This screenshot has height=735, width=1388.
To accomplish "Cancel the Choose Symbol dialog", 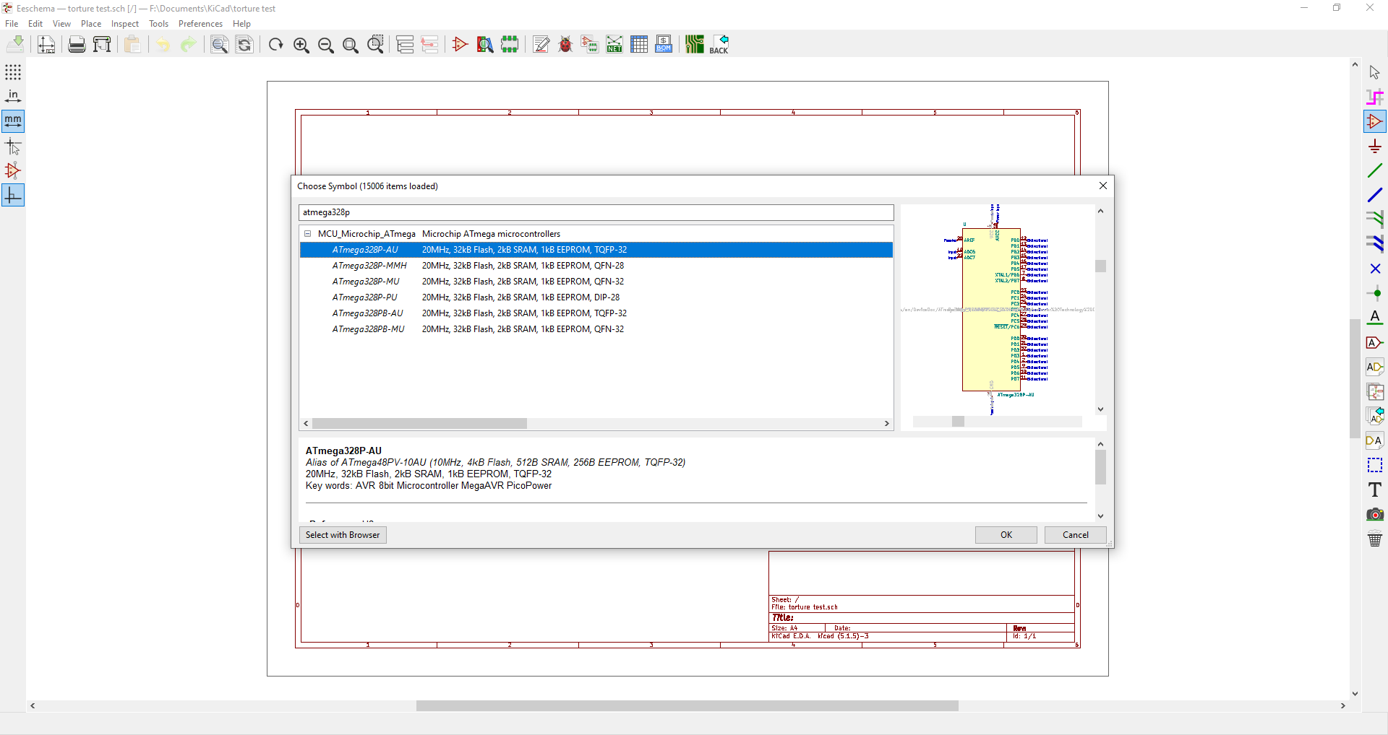I will click(1076, 535).
